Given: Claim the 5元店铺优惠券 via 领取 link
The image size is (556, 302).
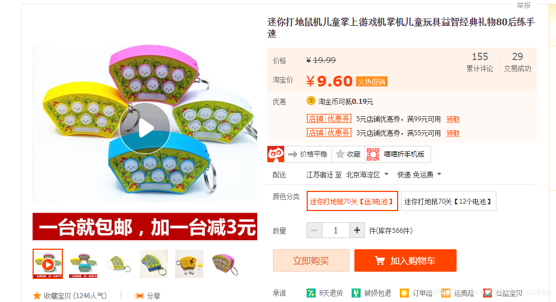Looking at the screenshot, I should 453,120.
